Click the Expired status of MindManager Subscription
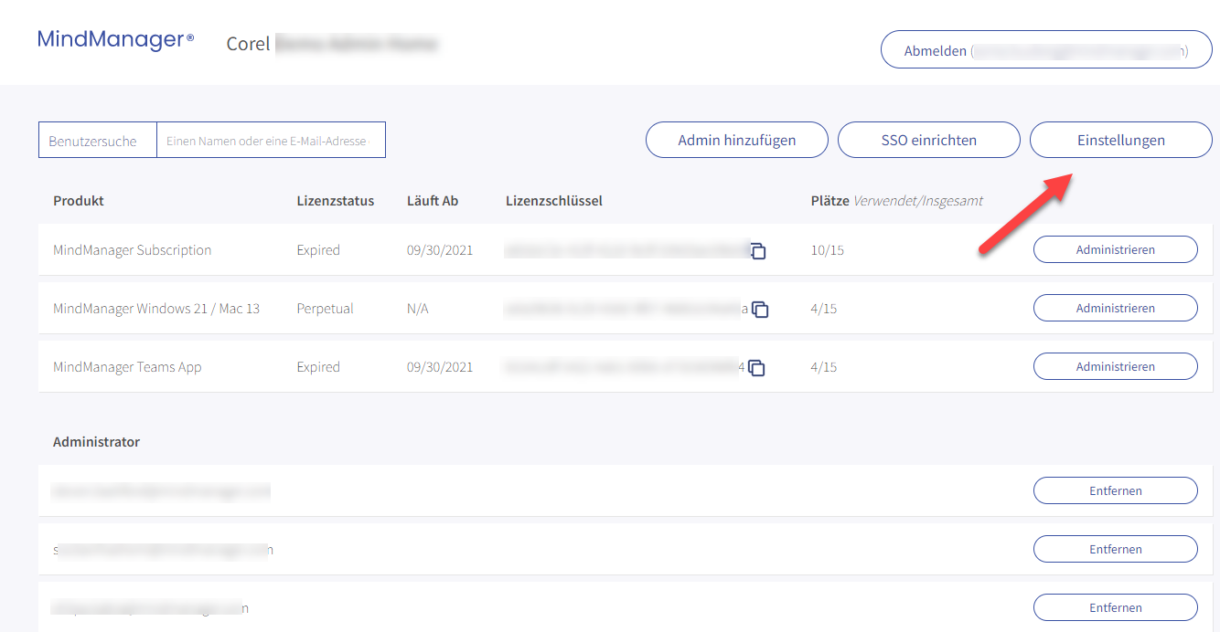 click(318, 250)
